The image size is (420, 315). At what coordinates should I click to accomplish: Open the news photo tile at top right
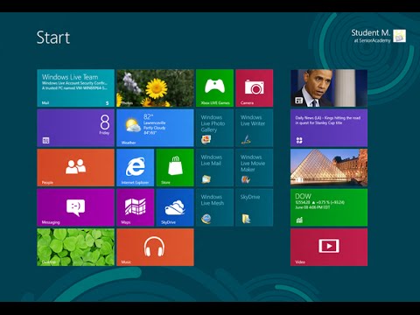[329, 87]
